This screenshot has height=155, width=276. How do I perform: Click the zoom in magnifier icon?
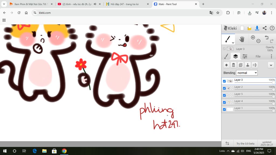(253, 38)
